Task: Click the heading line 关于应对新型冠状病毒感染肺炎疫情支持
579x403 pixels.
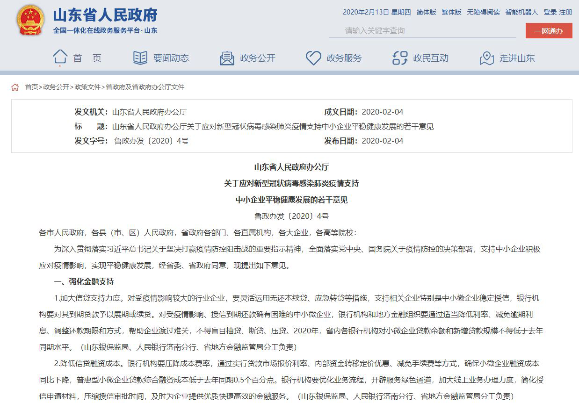Action: (291, 183)
